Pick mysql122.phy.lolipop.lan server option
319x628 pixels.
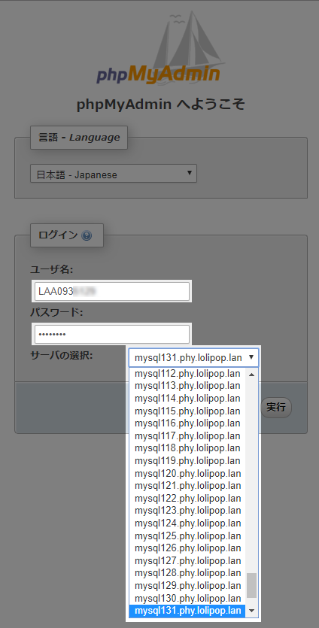187,498
